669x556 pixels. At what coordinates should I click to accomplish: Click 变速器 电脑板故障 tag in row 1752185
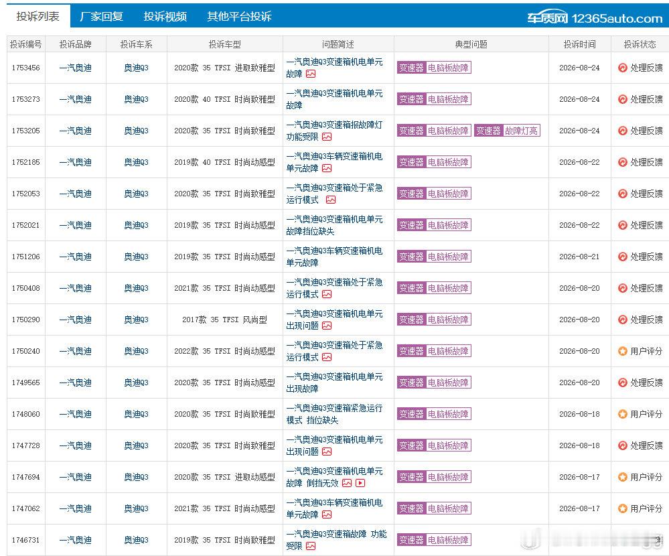434,162
